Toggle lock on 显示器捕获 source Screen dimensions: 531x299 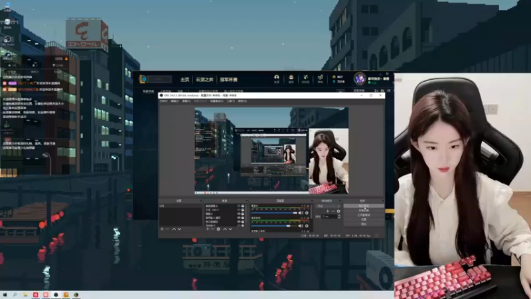242,222
